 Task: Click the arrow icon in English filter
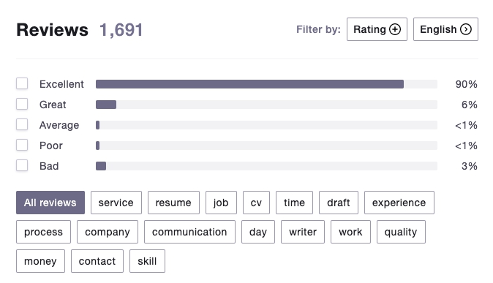point(466,29)
